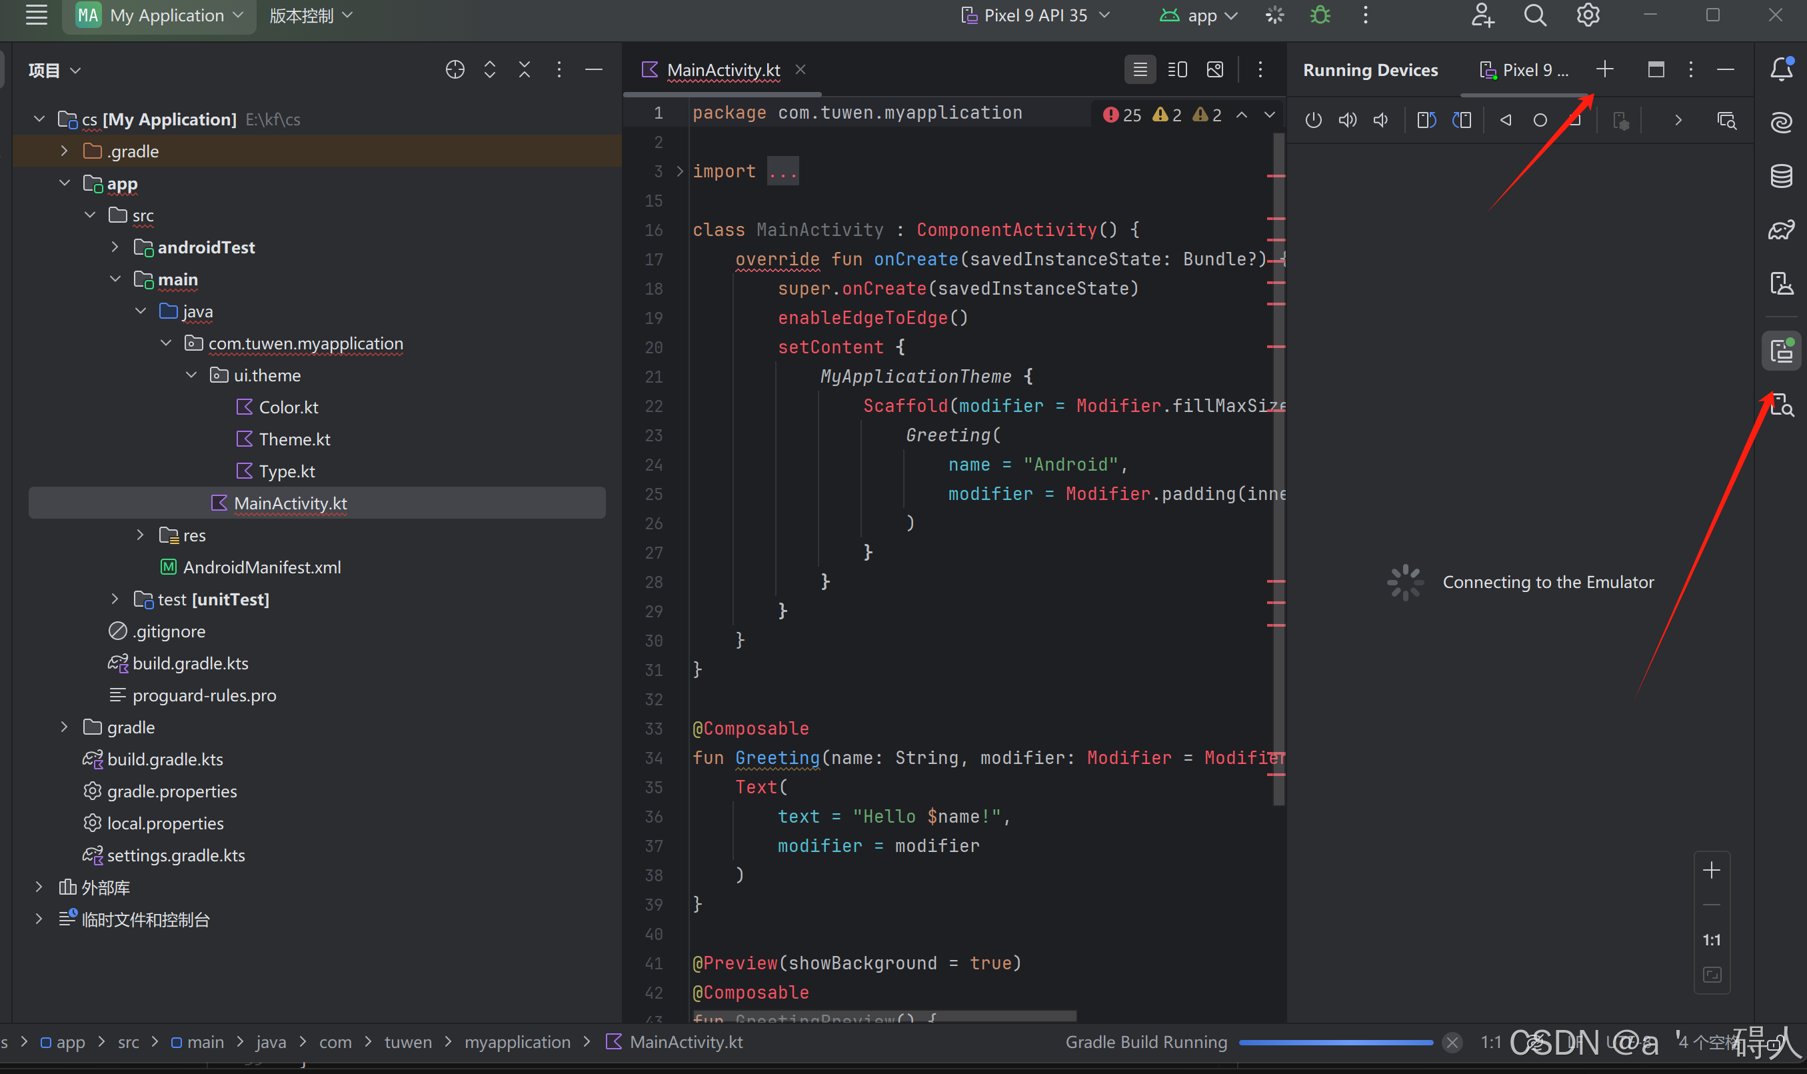Click the Gradle Build Running progress bar
Image resolution: width=1807 pixels, height=1074 pixels.
pyautogui.click(x=1335, y=1042)
